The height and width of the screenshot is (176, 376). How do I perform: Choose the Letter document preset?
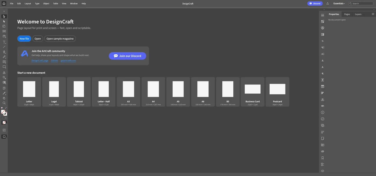click(29, 92)
